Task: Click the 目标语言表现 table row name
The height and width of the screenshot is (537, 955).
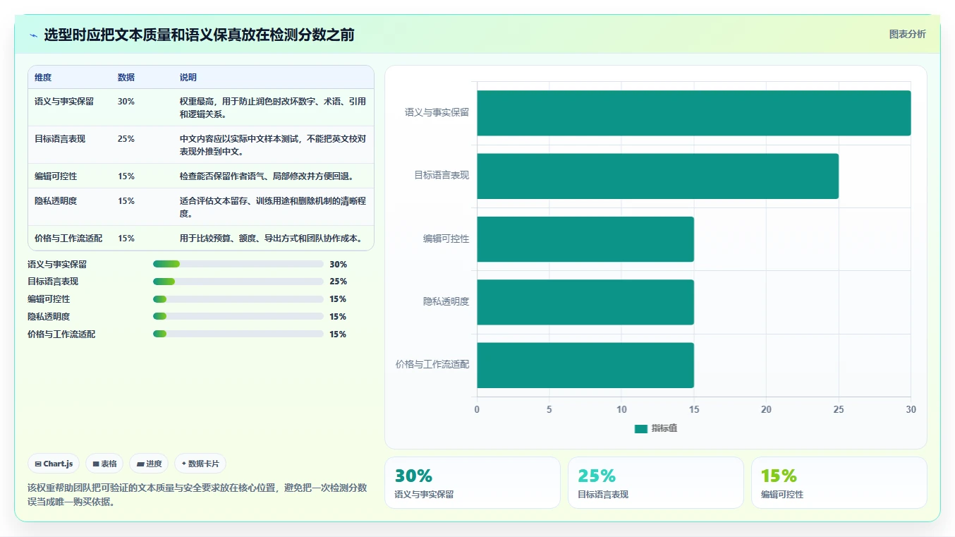Action: click(x=60, y=139)
